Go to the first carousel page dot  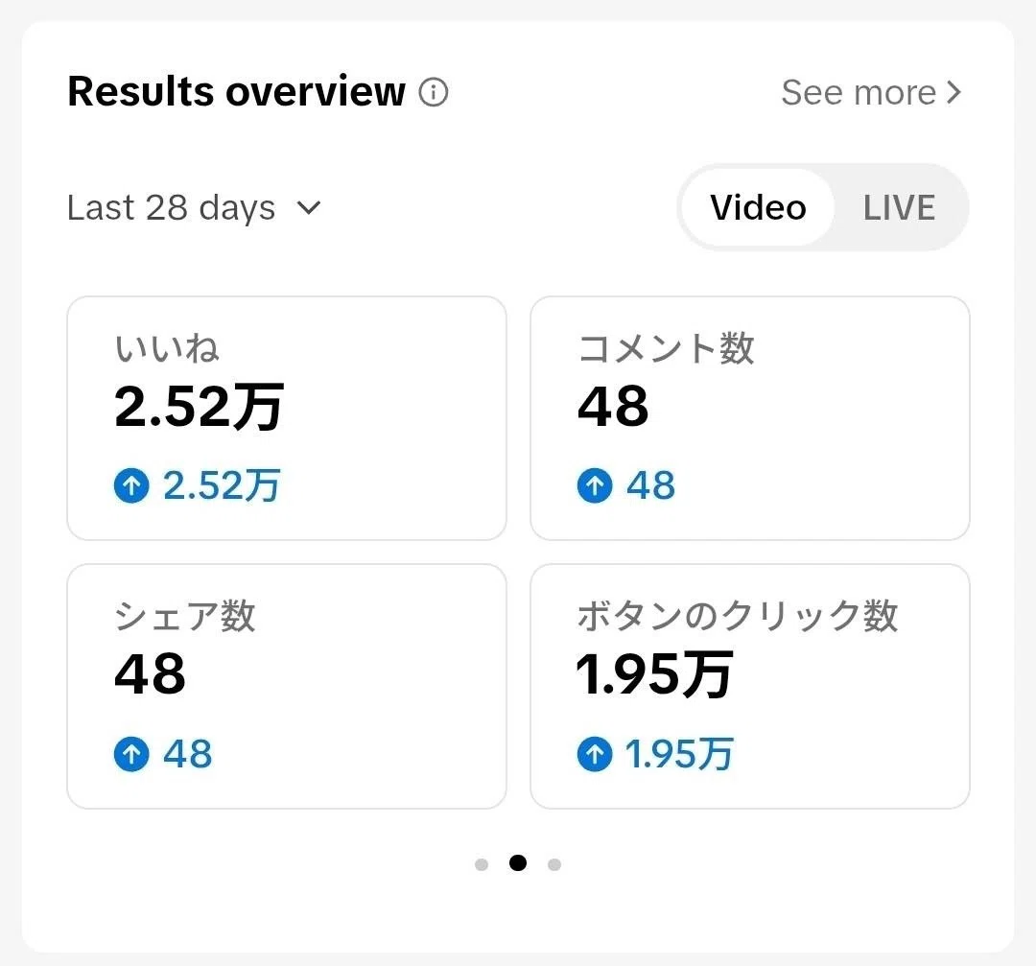pyautogui.click(x=482, y=864)
